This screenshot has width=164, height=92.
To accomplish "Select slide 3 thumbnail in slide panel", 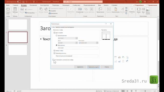I will pyautogui.click(x=18, y=50).
